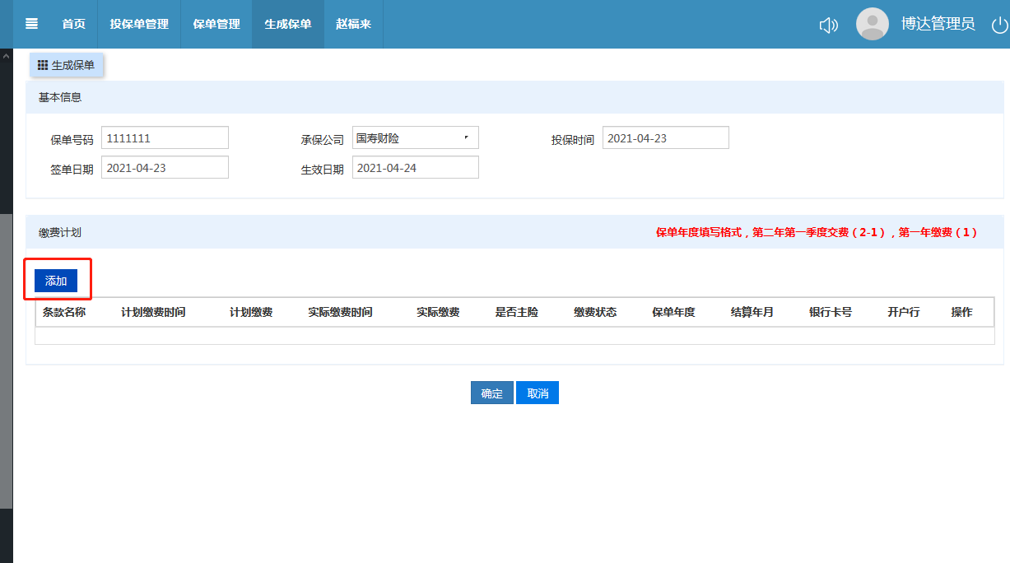Image resolution: width=1010 pixels, height=563 pixels.
Task: Switch to the 投保单管理 tab
Action: (x=139, y=24)
